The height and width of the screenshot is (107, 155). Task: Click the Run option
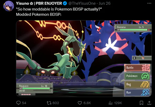pos(137,93)
